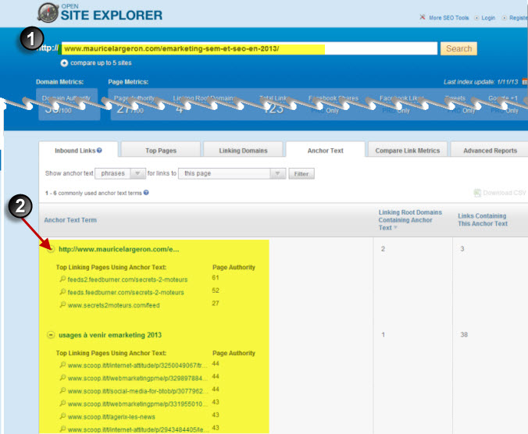
Task: Open the feeds.feedburner.com/secrets-2-moteurs link
Action: (126, 293)
